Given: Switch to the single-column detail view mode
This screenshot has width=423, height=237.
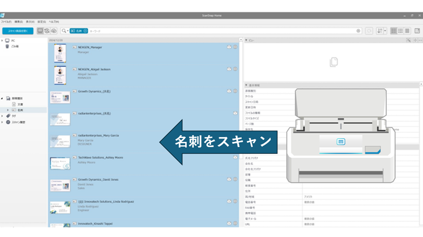Looking at the screenshot, I should [407, 31].
